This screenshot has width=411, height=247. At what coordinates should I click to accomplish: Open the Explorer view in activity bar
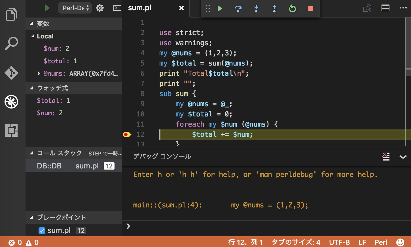tap(12, 14)
